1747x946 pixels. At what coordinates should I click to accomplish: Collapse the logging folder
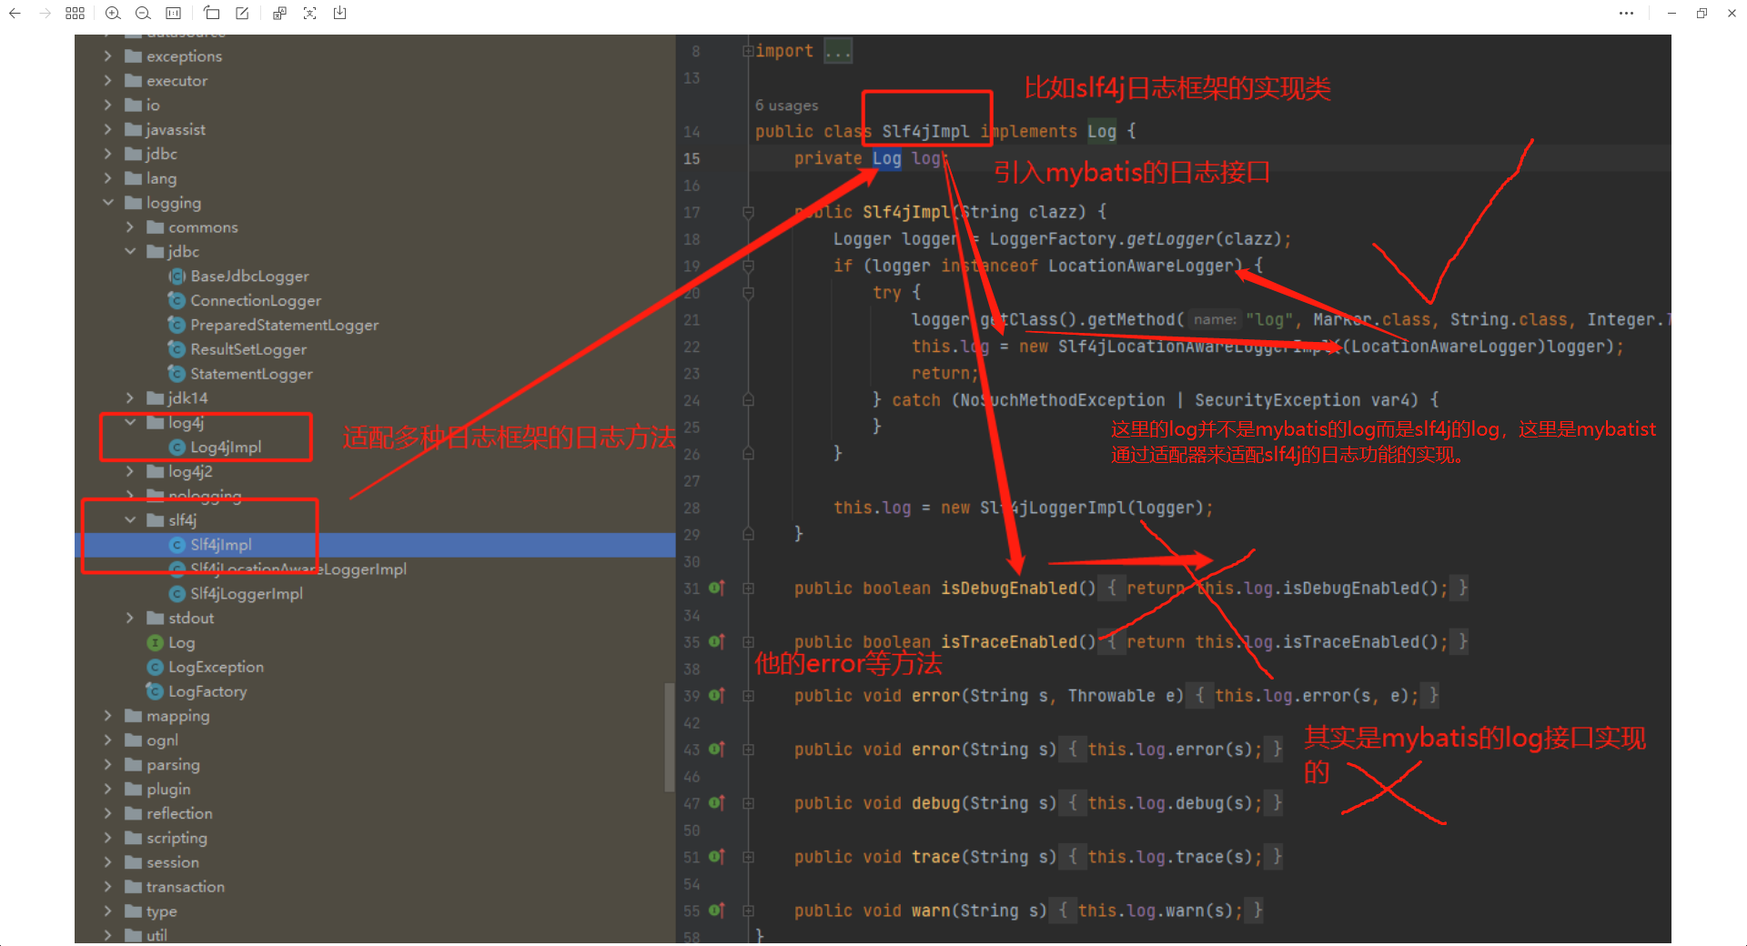click(x=108, y=203)
